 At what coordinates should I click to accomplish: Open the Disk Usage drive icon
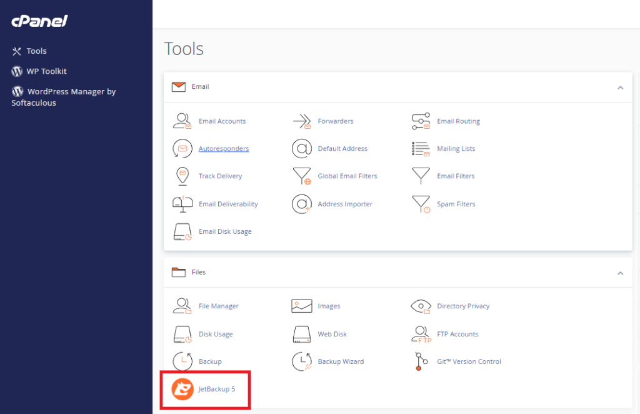pyautogui.click(x=182, y=335)
